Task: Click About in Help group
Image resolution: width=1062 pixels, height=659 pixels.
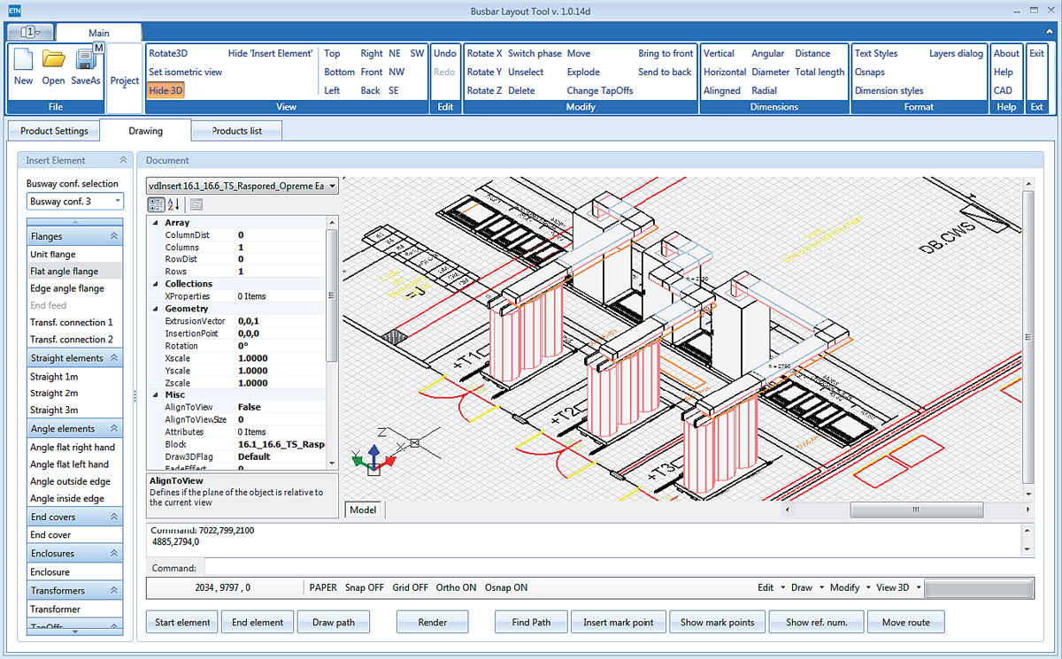Action: pos(1006,53)
